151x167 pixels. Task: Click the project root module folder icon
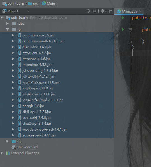tap(8, 18)
